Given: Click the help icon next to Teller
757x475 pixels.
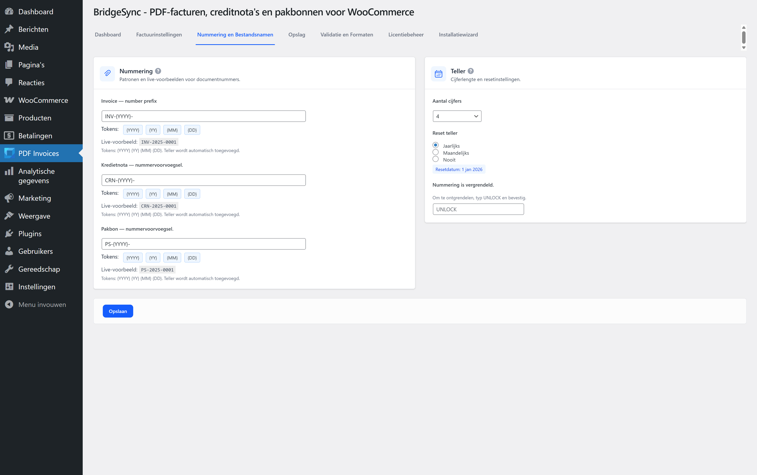Looking at the screenshot, I should (x=471, y=71).
